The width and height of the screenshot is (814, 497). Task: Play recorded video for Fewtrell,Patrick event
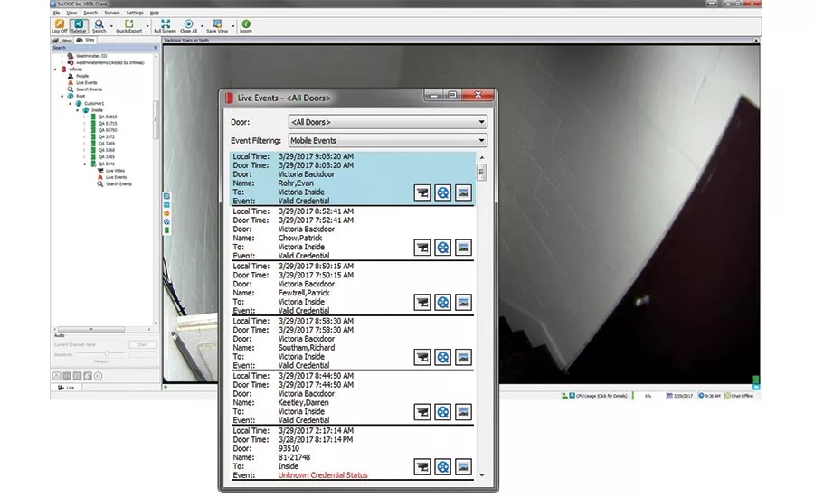(442, 302)
